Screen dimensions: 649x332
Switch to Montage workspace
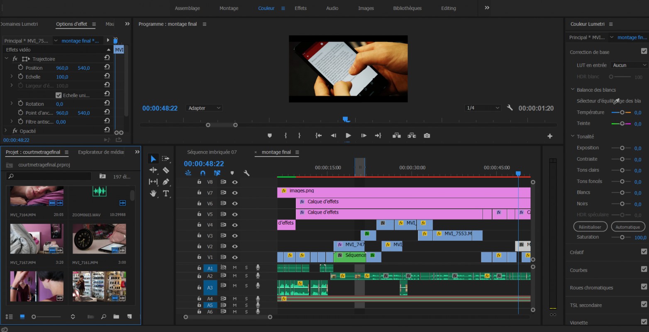coord(229,8)
